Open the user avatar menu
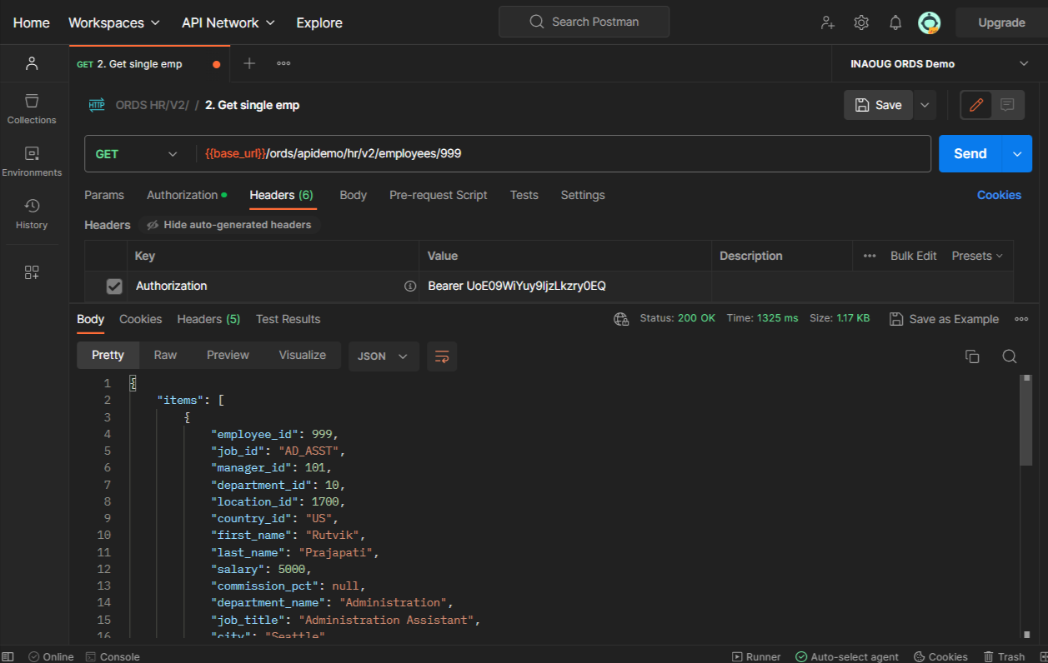 point(929,22)
